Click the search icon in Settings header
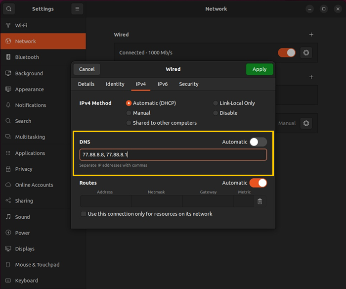346x289 pixels. [9, 9]
